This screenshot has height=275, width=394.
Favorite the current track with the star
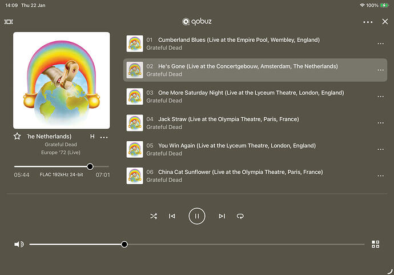[17, 137]
